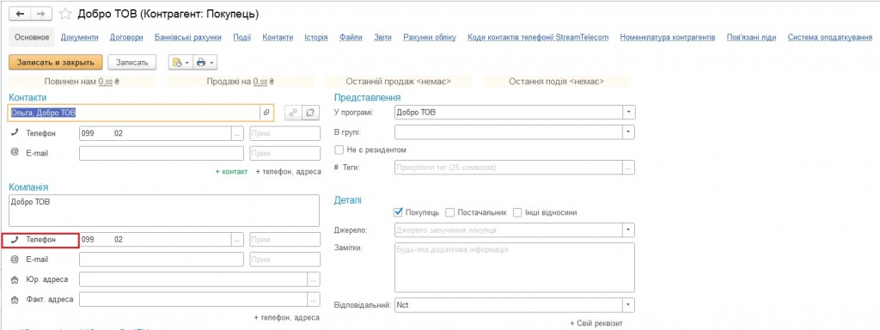Image resolution: width=880 pixels, height=330 pixels.
Task: Open the Договори tab
Action: point(127,38)
